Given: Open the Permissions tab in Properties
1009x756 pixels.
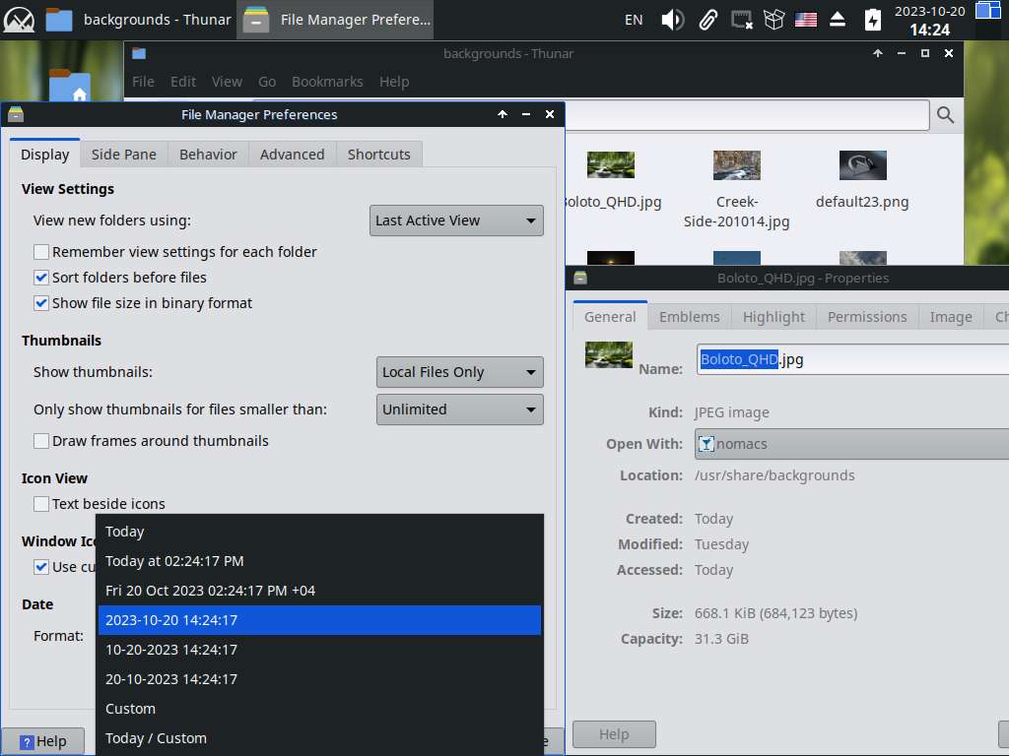Looking at the screenshot, I should (867, 317).
